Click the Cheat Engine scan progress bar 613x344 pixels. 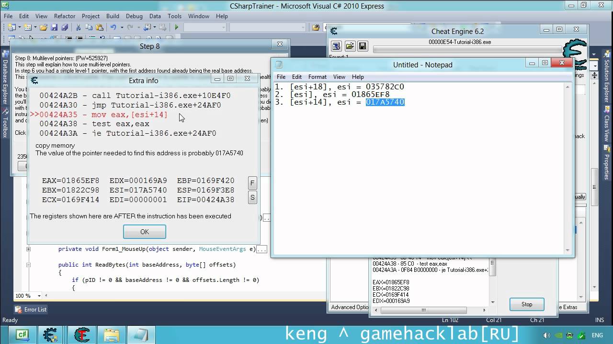[x=467, y=49]
